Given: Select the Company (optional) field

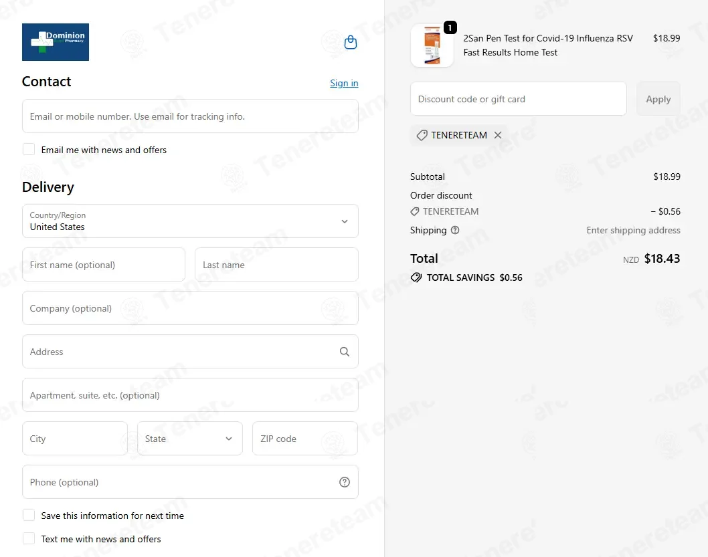Looking at the screenshot, I should coord(190,308).
